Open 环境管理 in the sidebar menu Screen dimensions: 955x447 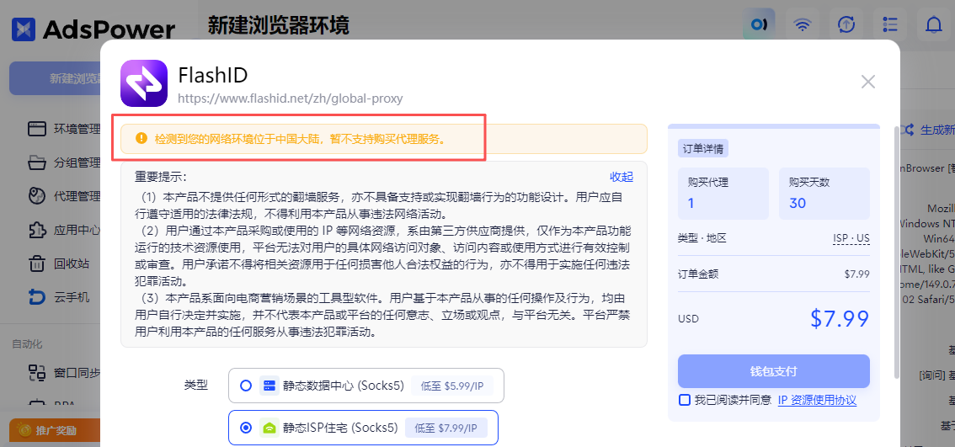coord(77,129)
